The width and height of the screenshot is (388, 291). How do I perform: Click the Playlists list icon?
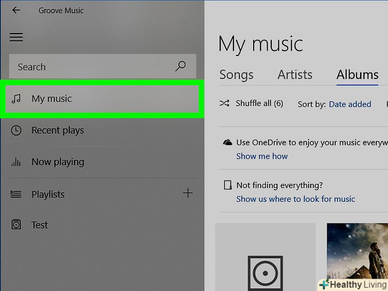[x=16, y=194]
